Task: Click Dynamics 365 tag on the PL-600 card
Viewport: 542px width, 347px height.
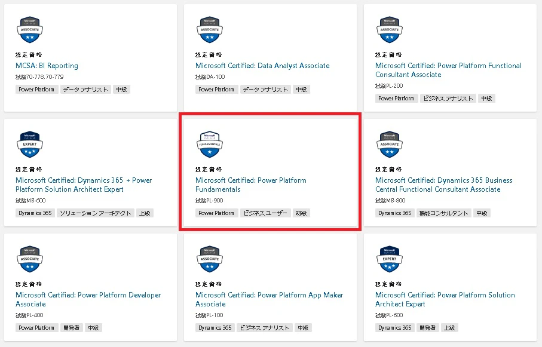Action: click(395, 328)
